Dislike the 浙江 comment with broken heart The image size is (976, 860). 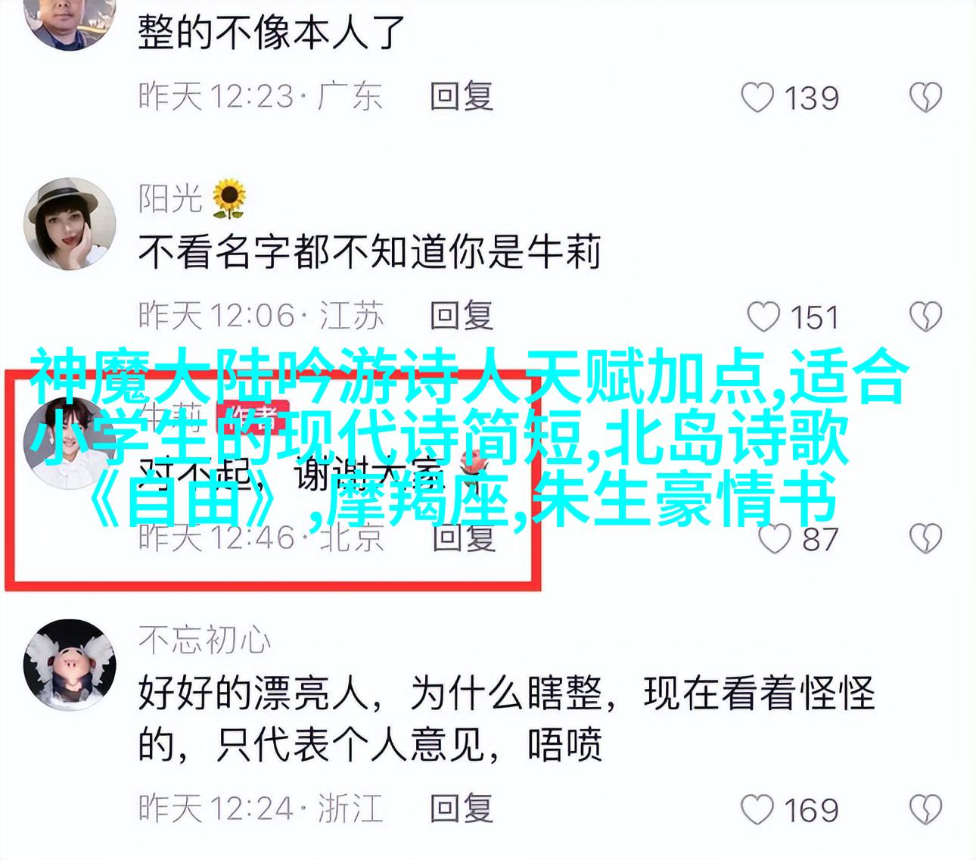(925, 810)
